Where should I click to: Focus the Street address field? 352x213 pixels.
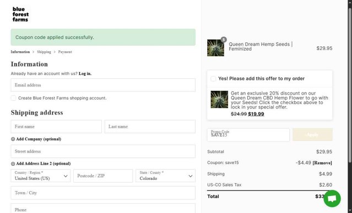103,151
